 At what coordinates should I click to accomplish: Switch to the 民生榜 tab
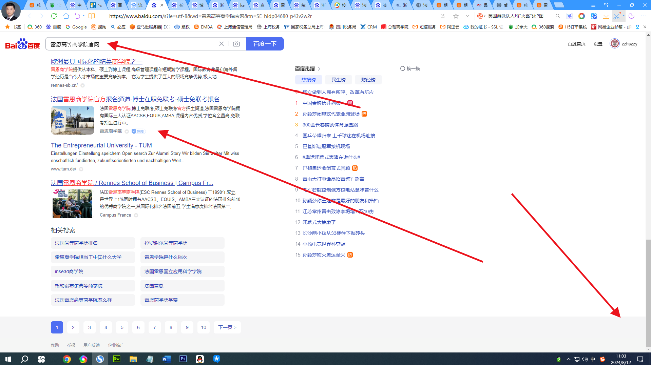[338, 80]
